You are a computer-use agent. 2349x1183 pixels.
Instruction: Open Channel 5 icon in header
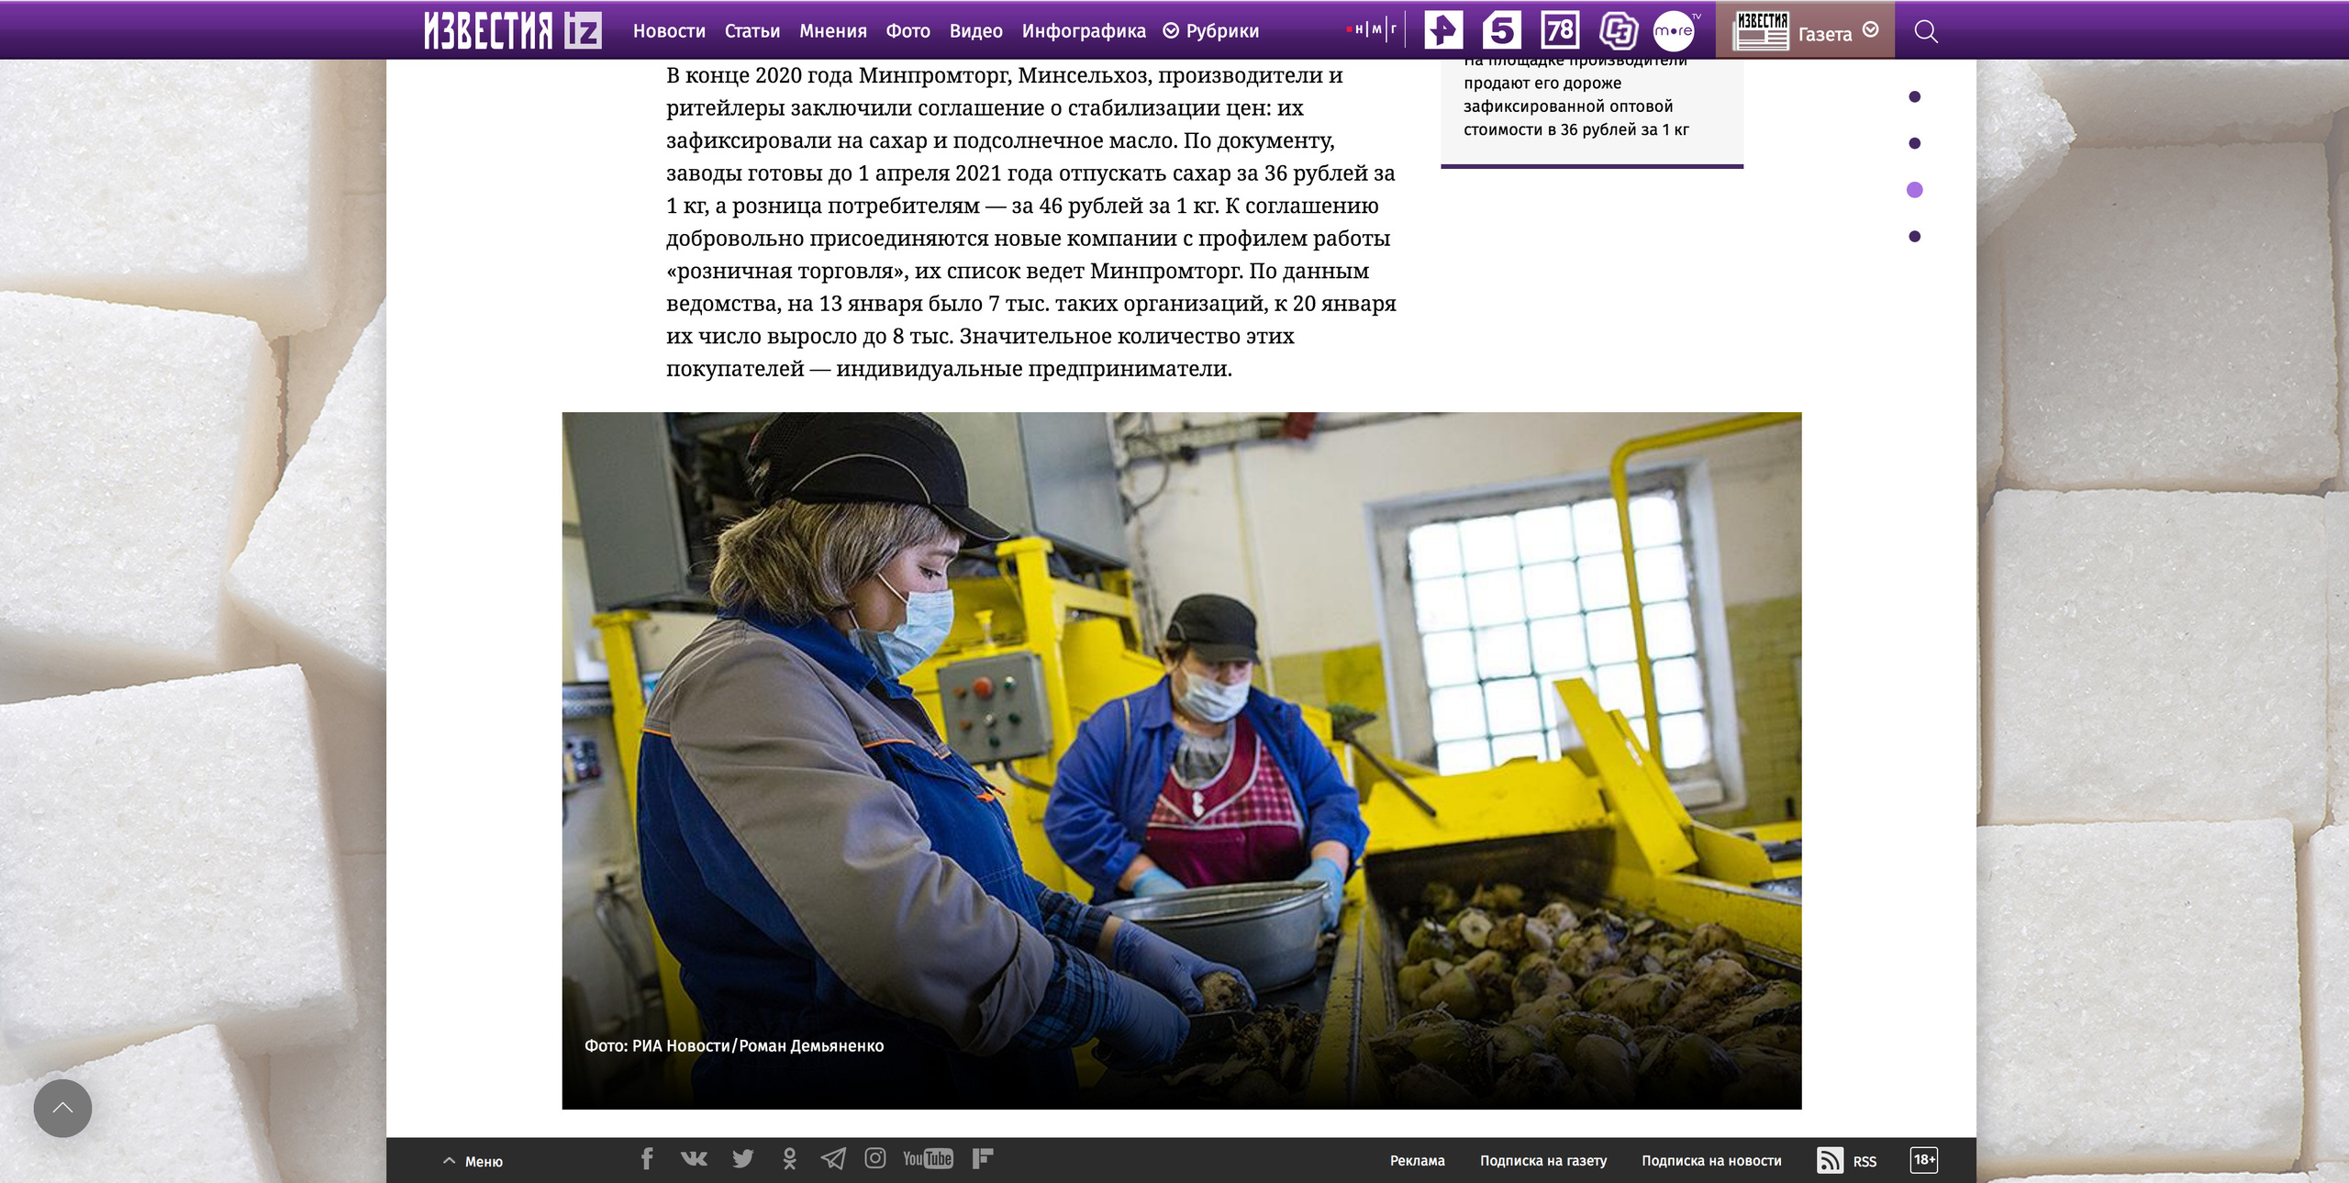pyautogui.click(x=1501, y=30)
